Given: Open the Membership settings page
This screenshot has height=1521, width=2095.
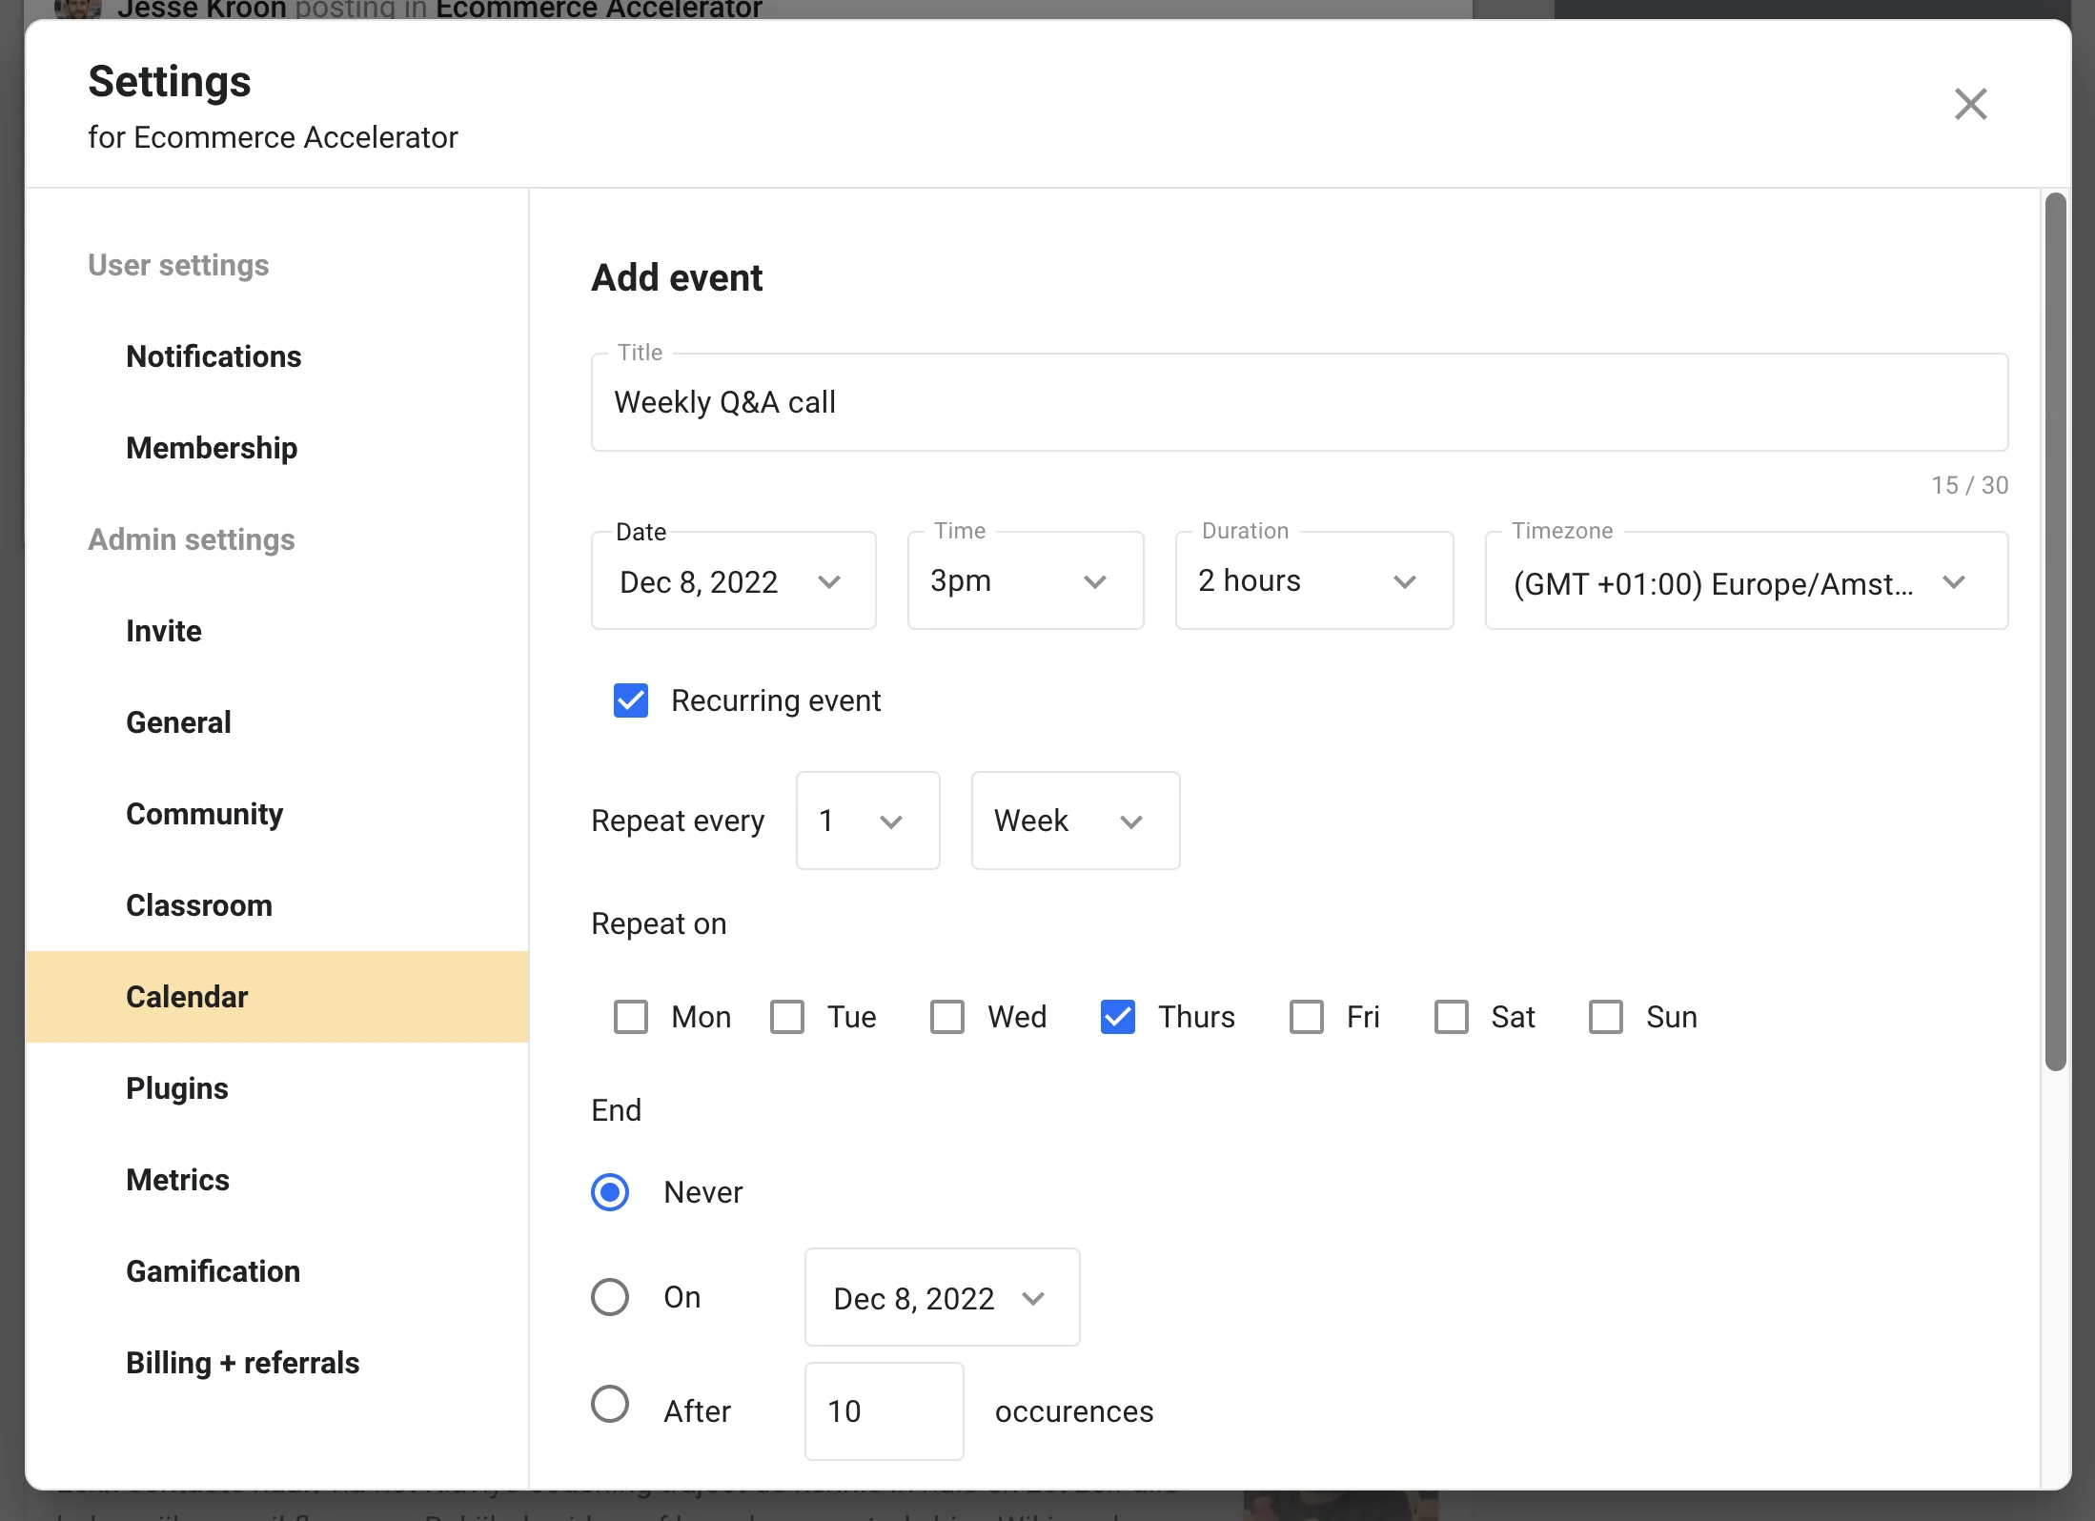Looking at the screenshot, I should 212,448.
